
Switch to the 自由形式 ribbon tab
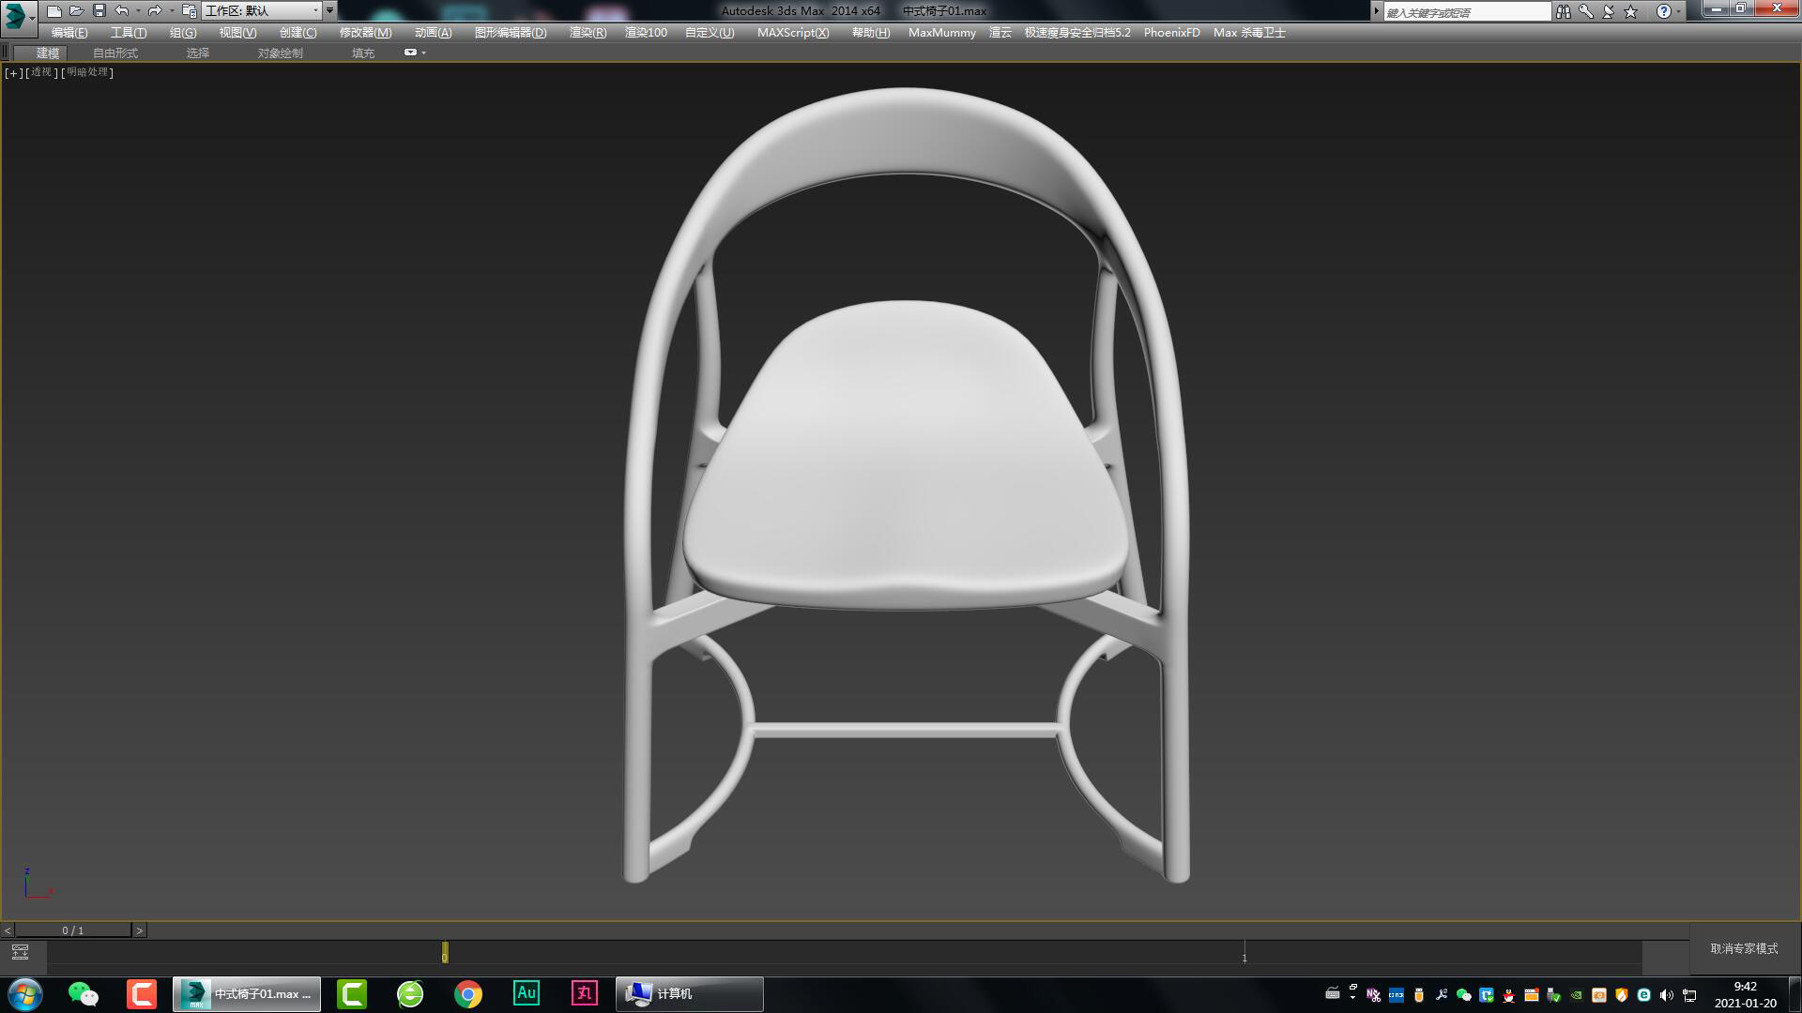click(113, 53)
